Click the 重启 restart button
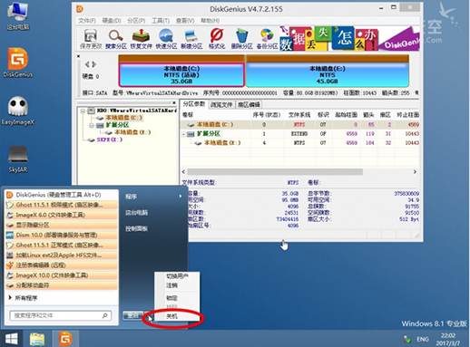This screenshot has height=347, width=470. [133, 315]
